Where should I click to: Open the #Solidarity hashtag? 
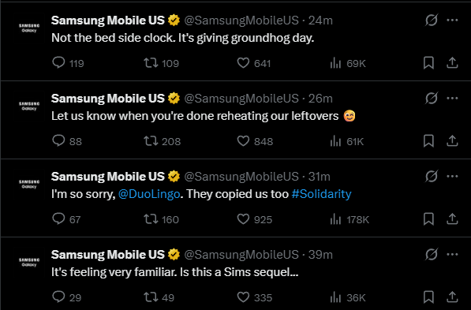coord(321,194)
